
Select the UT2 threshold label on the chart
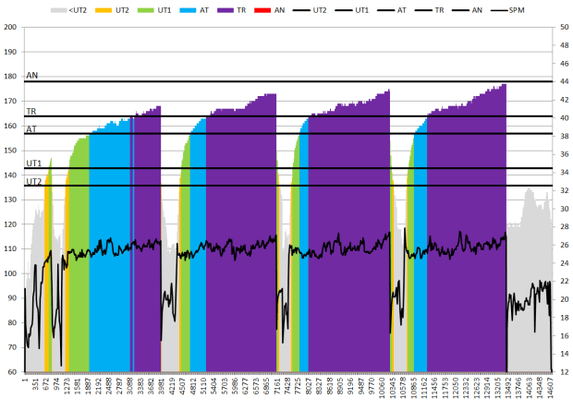[34, 182]
